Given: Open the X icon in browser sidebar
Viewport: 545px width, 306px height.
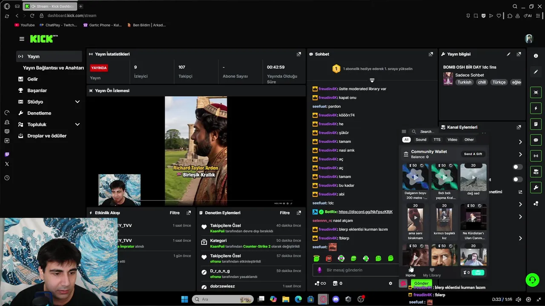Looking at the screenshot, I should [7, 164].
